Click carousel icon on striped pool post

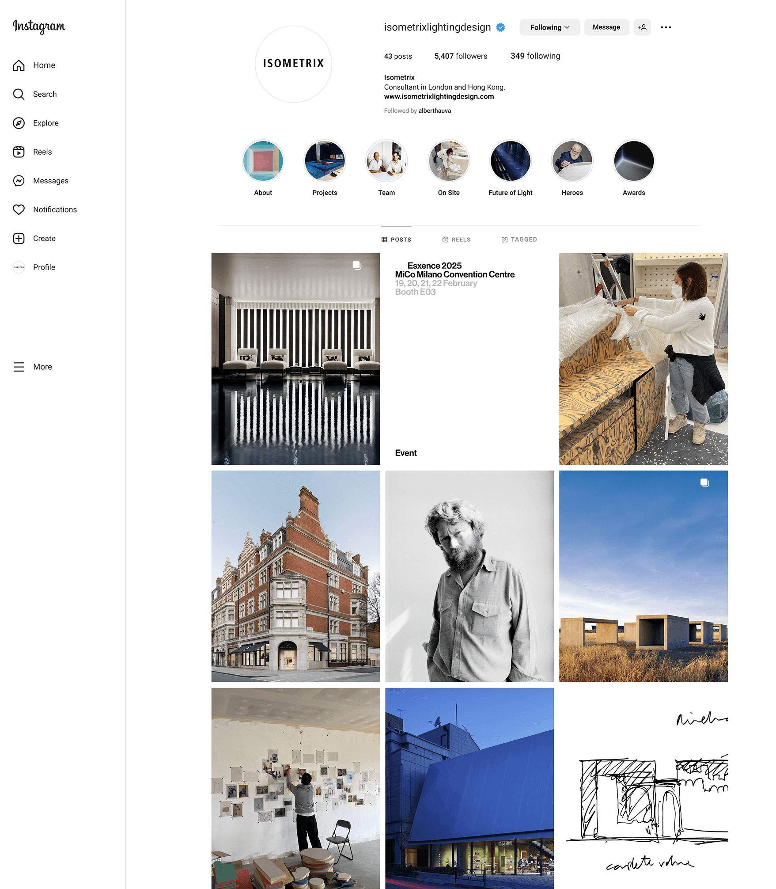click(x=357, y=266)
